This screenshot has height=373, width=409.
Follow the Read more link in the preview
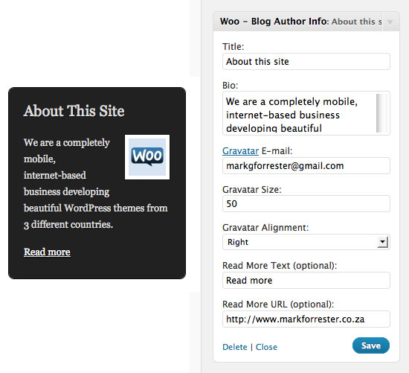click(47, 252)
